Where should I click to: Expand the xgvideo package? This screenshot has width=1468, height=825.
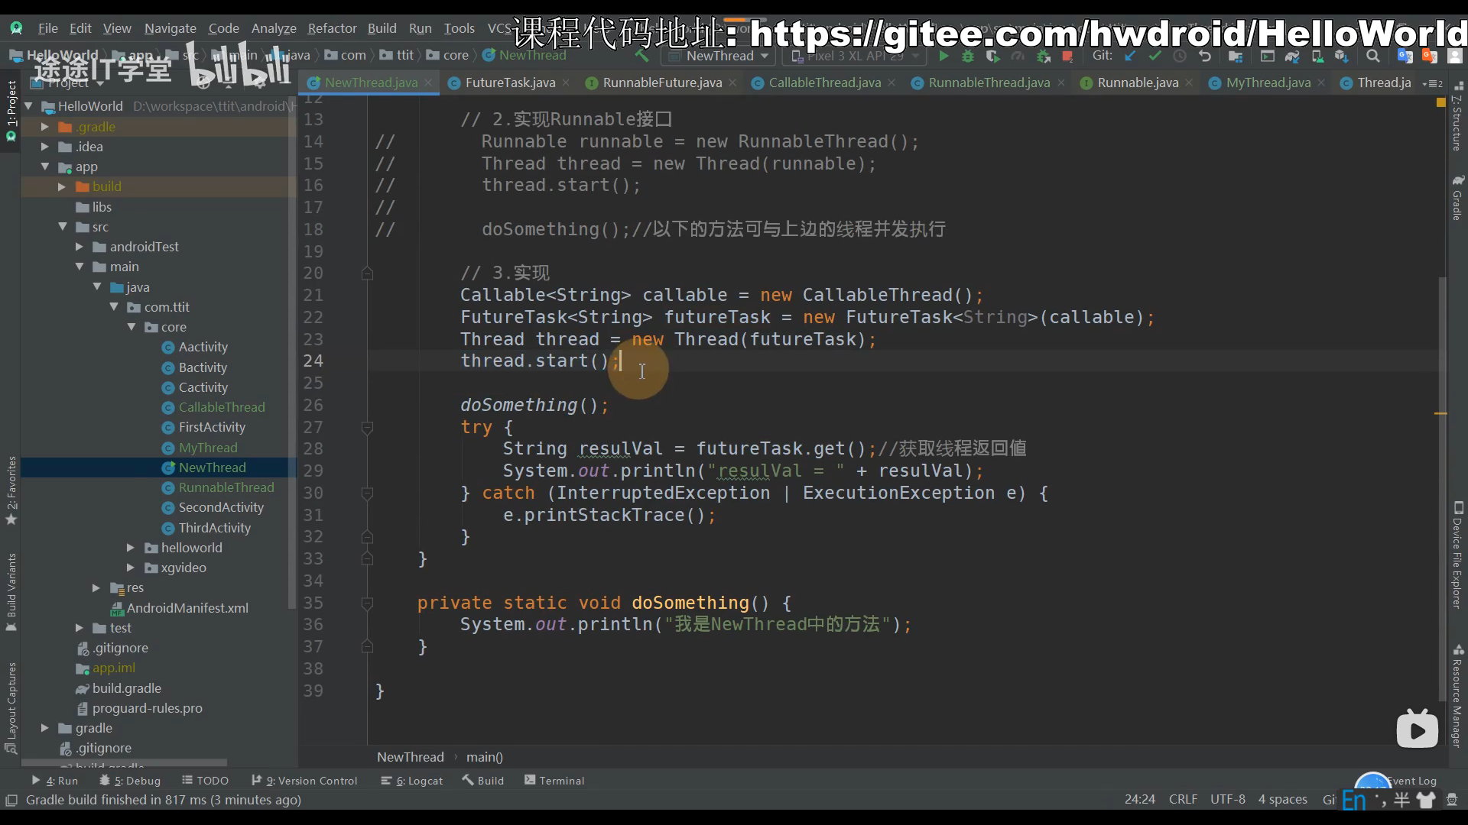(131, 568)
